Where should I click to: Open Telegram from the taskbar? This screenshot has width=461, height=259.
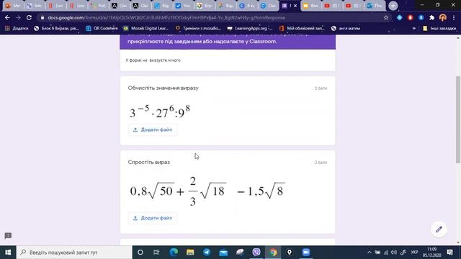pyautogui.click(x=207, y=253)
